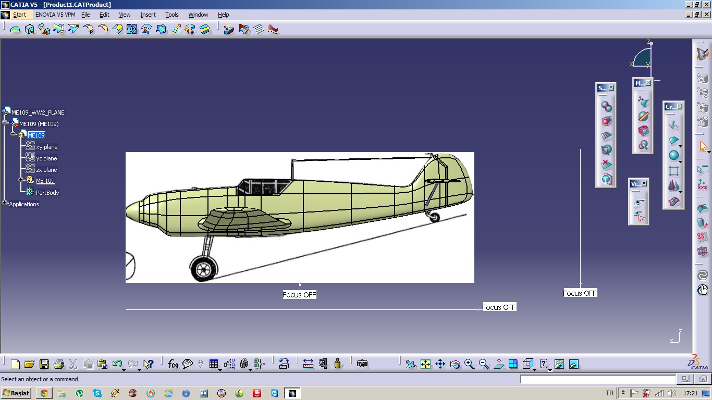Viewport: 712px width, 400px height.
Task: Click the second eye icon in Vi... toolbar
Action: click(639, 216)
